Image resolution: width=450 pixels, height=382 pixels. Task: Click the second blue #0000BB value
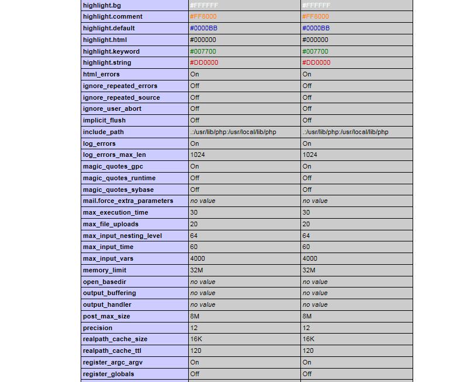316,29
